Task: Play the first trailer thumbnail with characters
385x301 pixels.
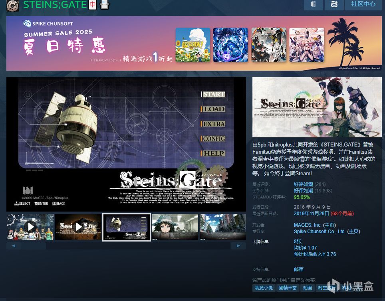Action: click(x=30, y=227)
